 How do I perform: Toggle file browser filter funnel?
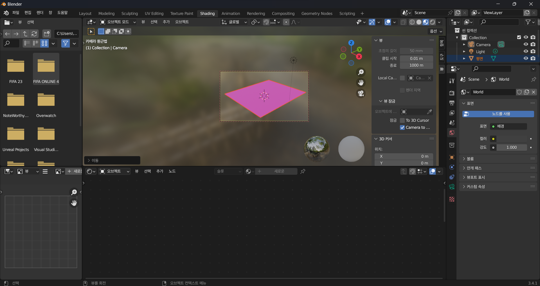[66, 43]
